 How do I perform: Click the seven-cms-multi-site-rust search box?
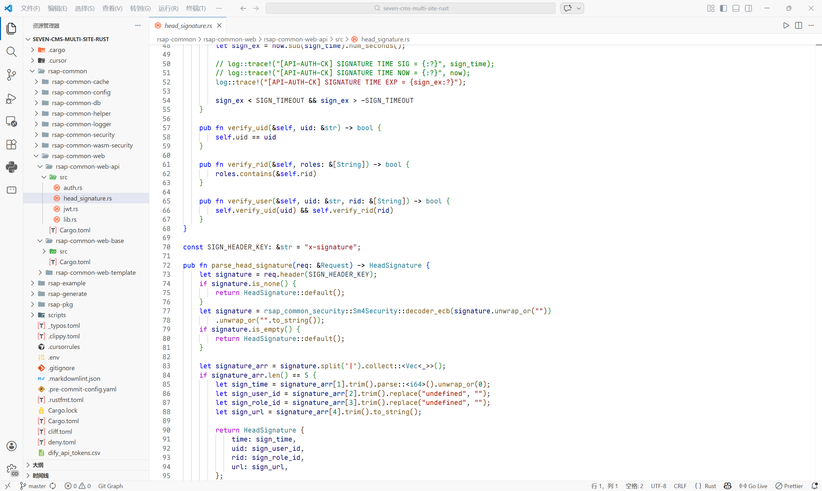coord(410,8)
